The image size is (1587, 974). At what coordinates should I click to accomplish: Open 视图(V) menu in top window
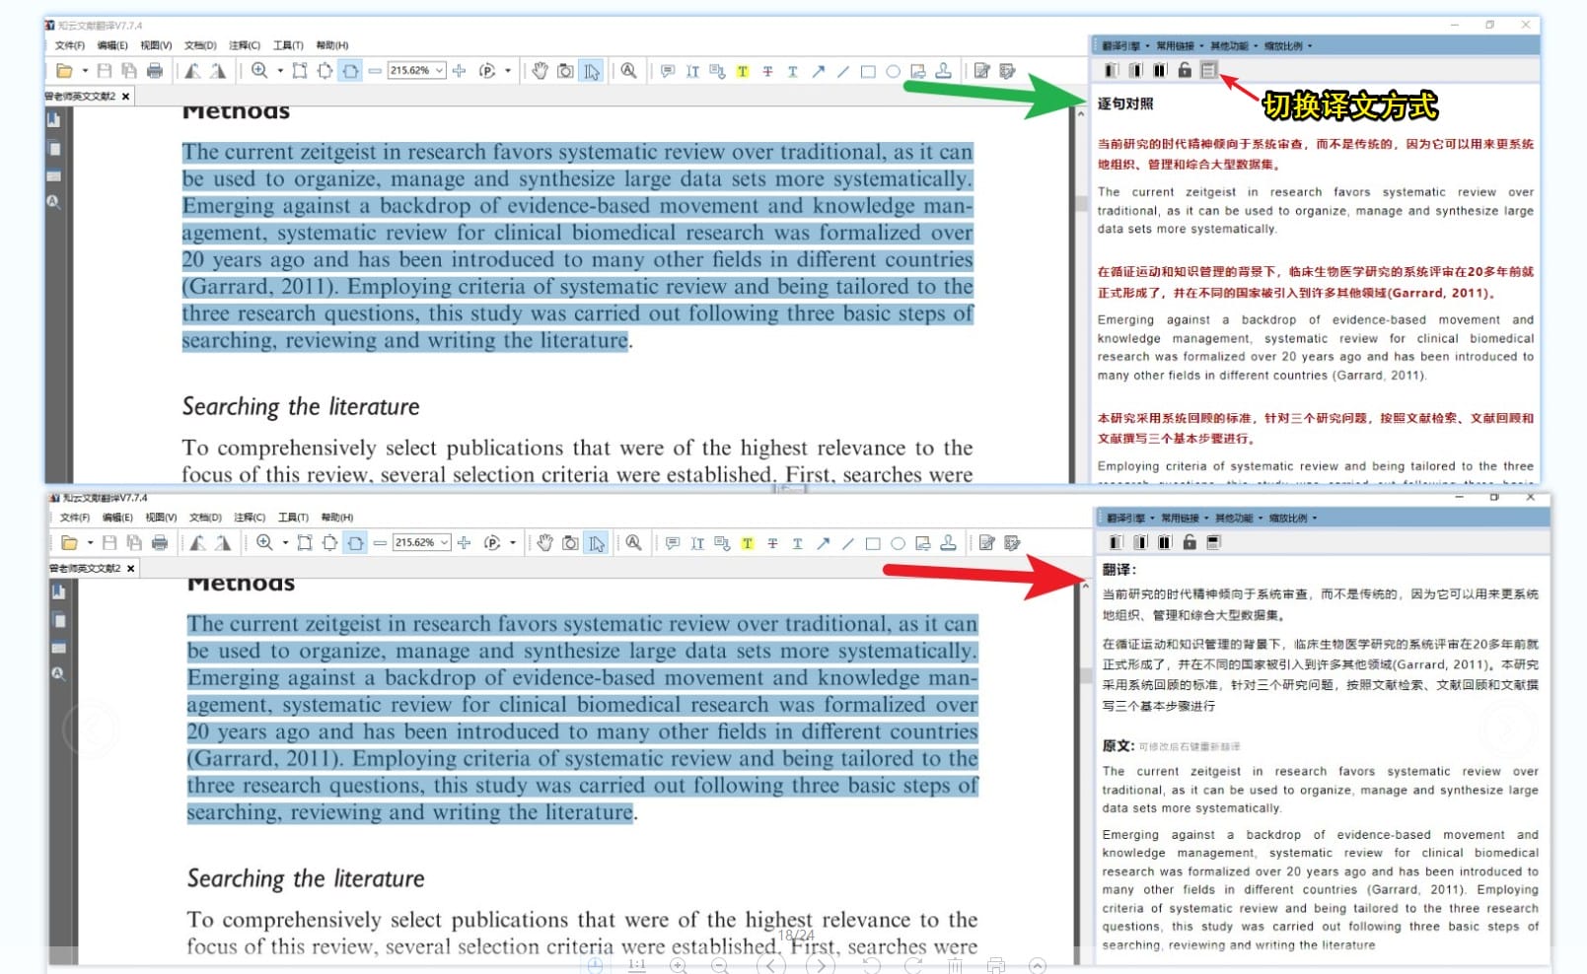click(x=156, y=45)
